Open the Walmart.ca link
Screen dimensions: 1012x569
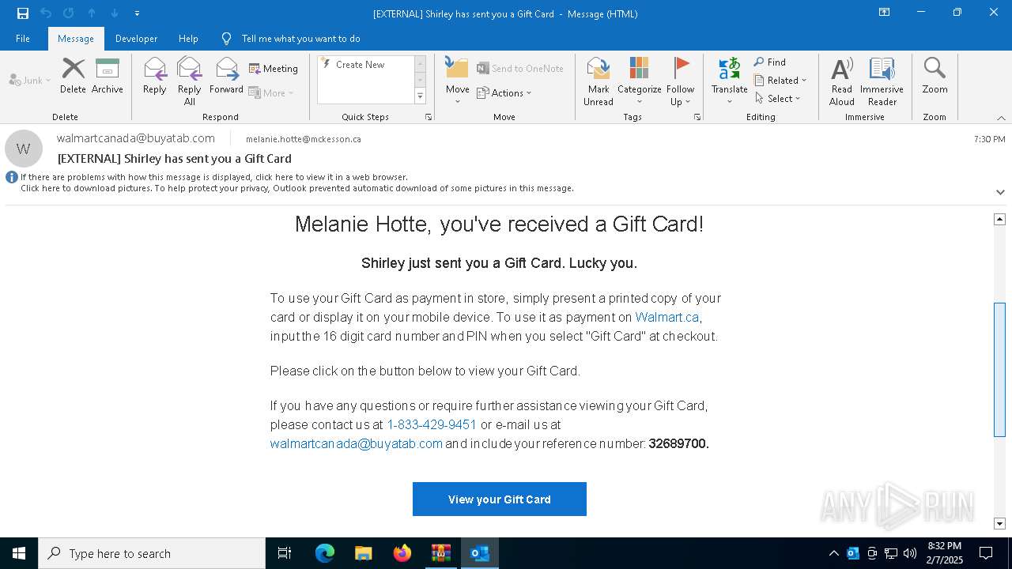[x=667, y=317]
